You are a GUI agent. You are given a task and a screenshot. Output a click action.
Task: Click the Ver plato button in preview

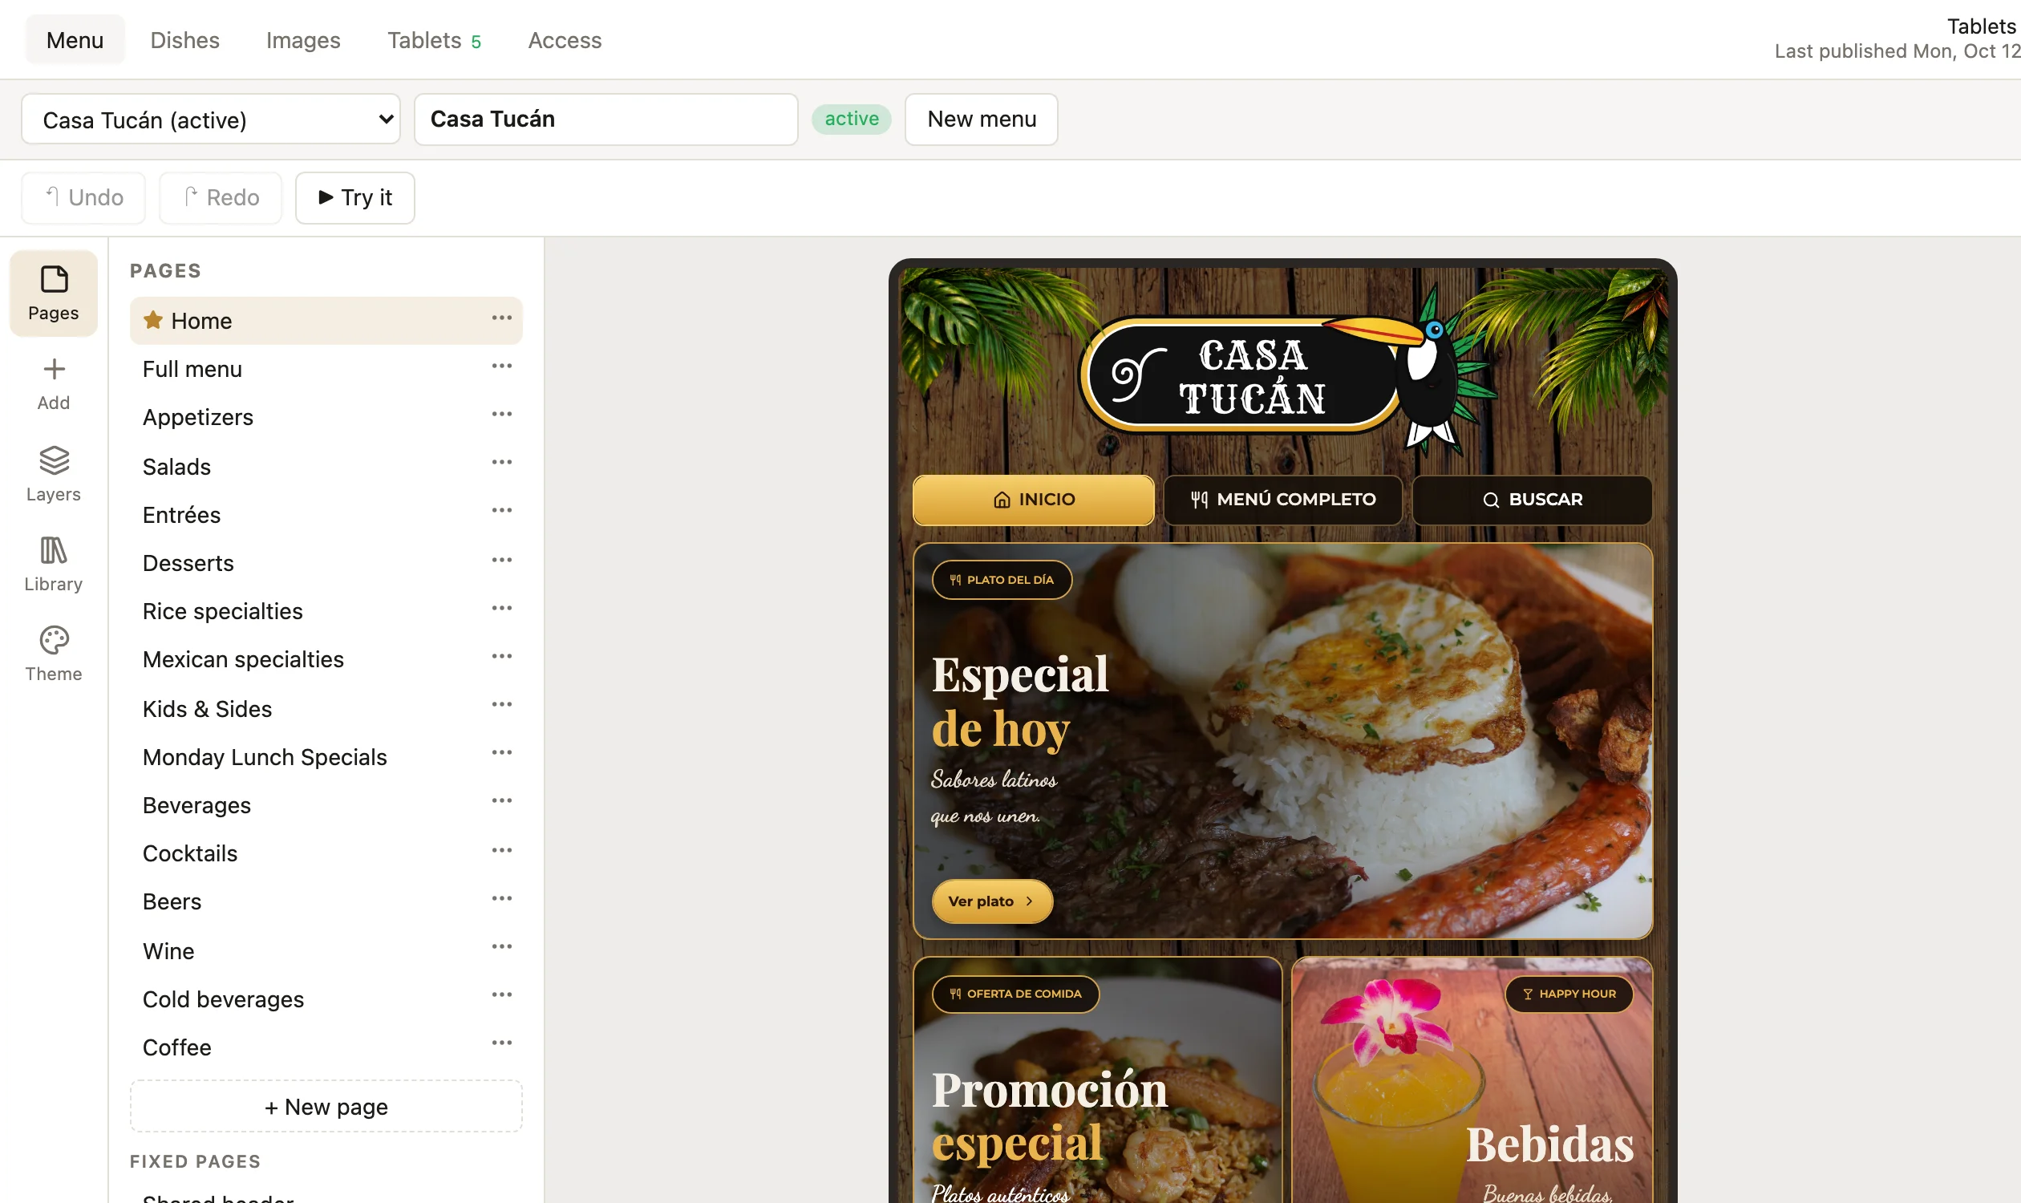click(992, 901)
